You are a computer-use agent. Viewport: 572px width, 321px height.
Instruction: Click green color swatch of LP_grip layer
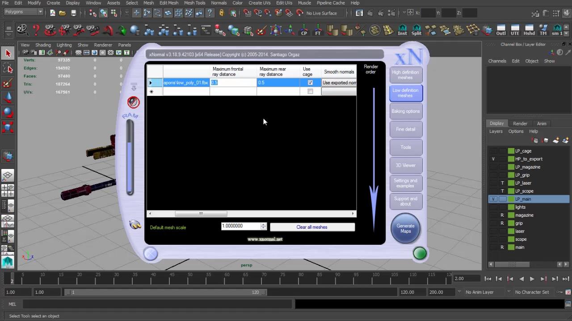point(511,175)
